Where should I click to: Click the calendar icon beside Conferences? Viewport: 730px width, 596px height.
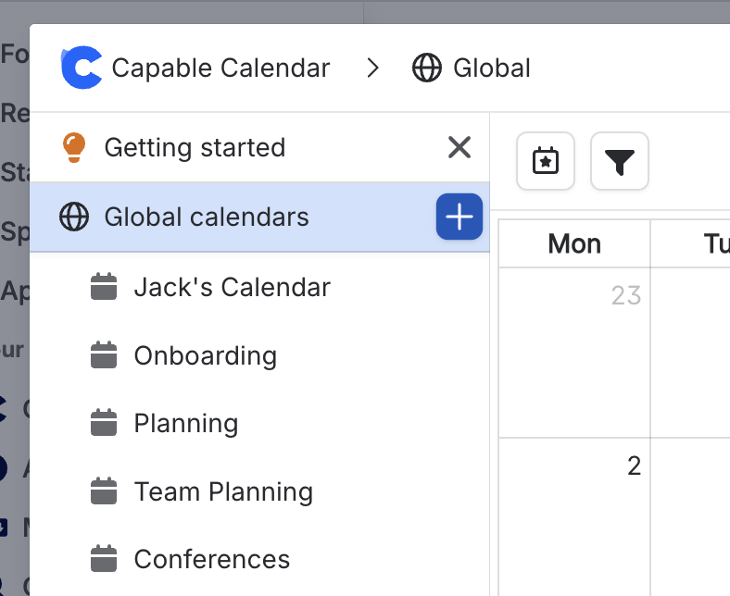(104, 559)
